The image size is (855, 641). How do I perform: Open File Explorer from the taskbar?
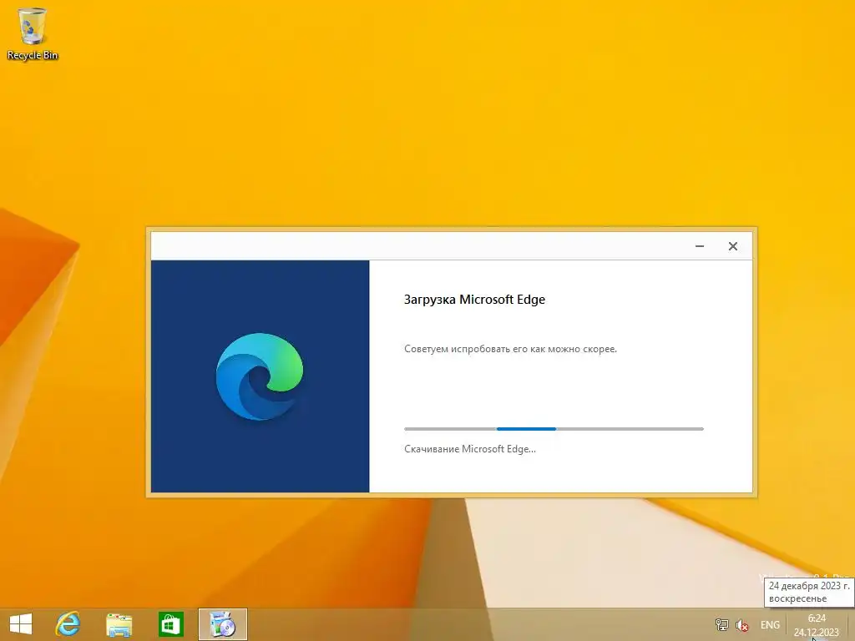pyautogui.click(x=119, y=624)
